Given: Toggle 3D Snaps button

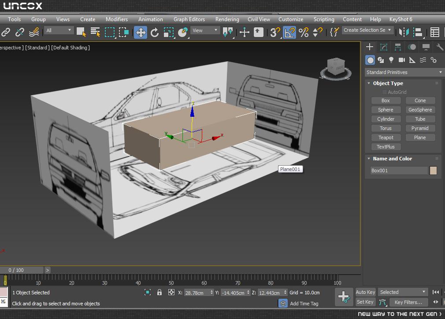Looking at the screenshot, I should (275, 32).
